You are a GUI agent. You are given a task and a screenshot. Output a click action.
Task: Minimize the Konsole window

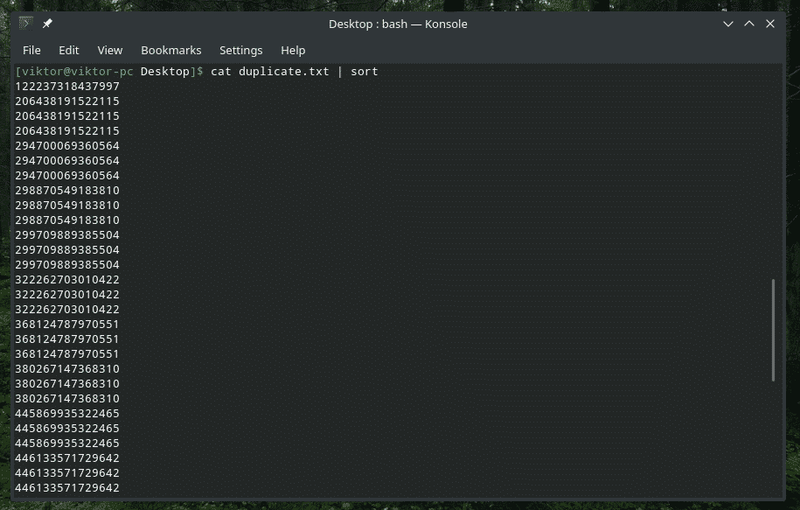(727, 24)
